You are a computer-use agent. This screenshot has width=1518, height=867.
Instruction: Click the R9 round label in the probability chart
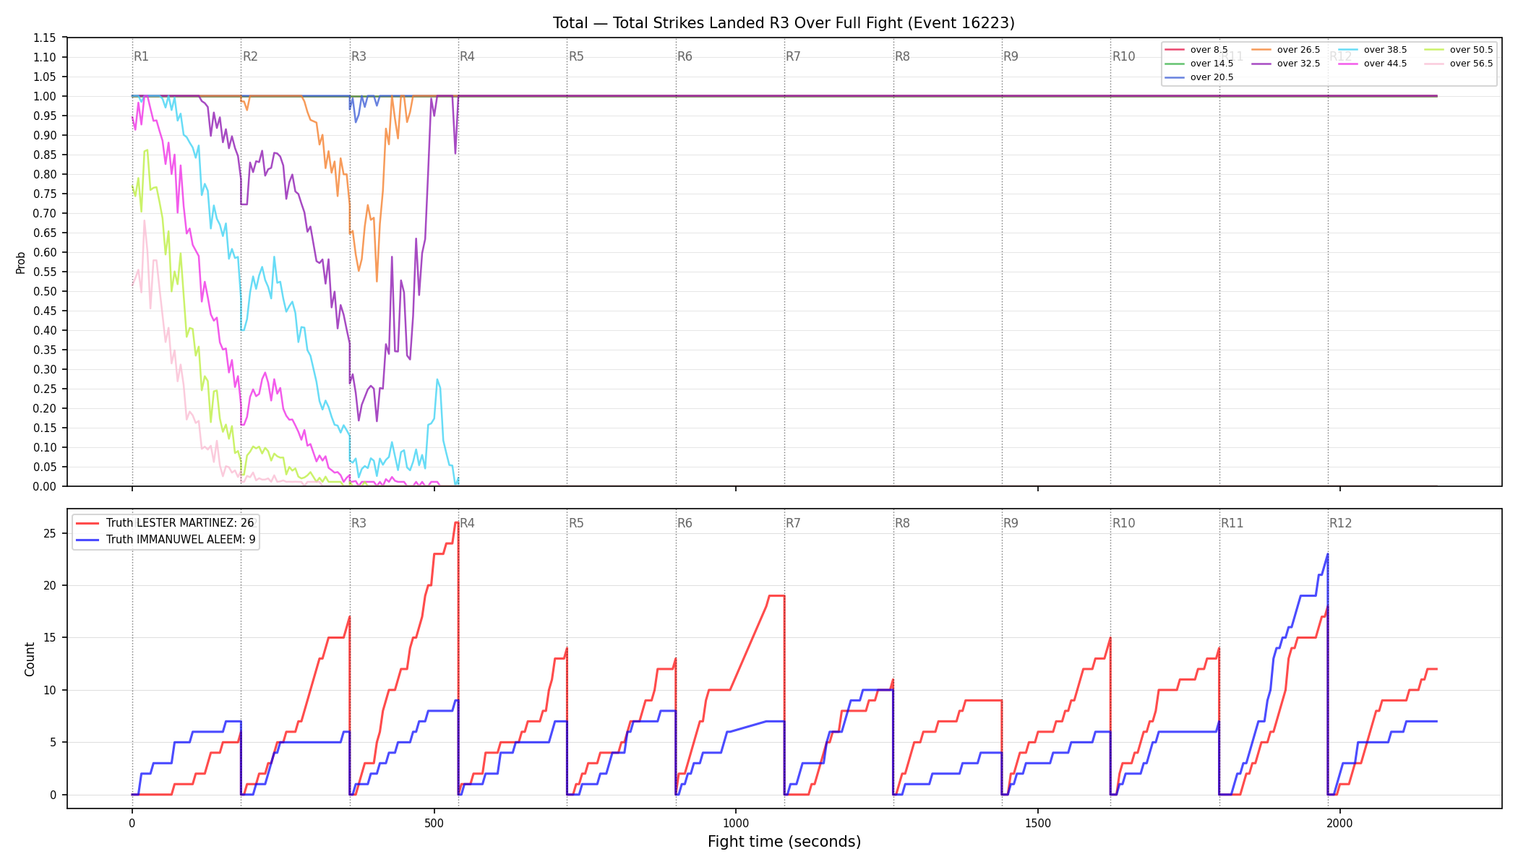coord(1011,56)
